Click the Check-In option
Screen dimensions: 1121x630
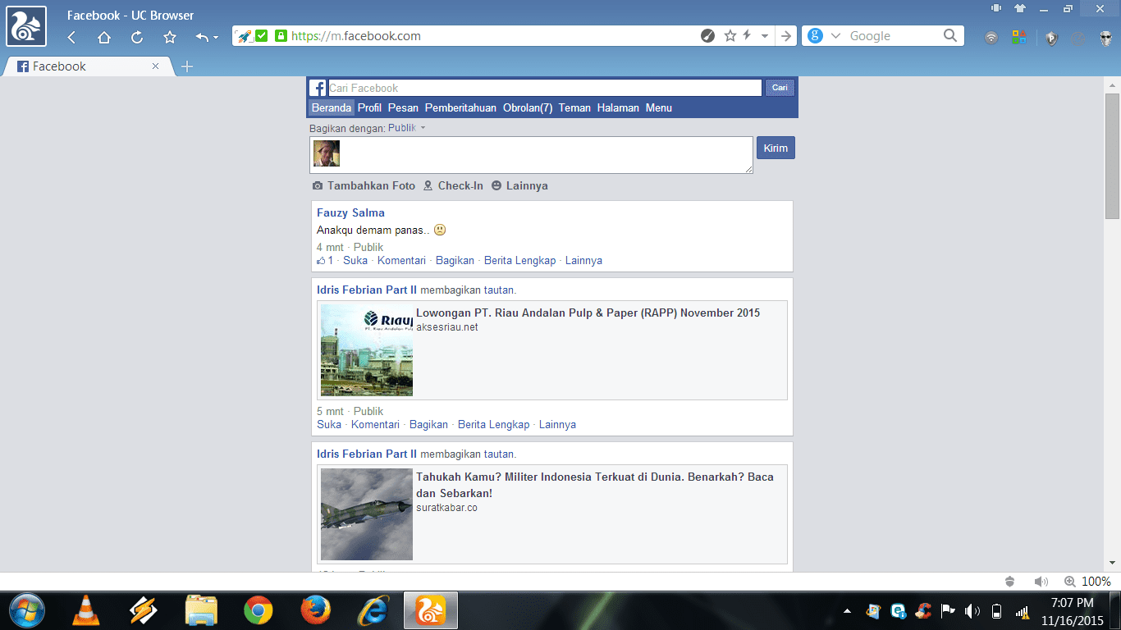(x=453, y=185)
